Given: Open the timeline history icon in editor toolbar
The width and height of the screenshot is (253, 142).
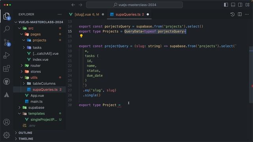Looking at the screenshot, I should point(232,14).
